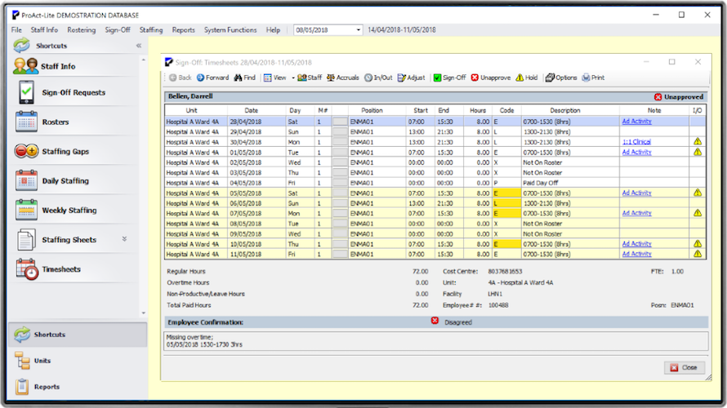The height and width of the screenshot is (408, 727).
Task: Open Sign-Off Requests from the sidebar
Action: pyautogui.click(x=73, y=93)
